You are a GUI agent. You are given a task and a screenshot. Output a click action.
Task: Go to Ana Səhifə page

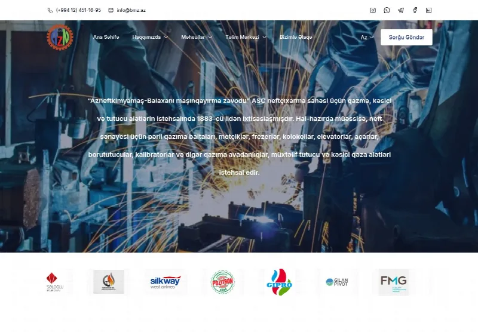pyautogui.click(x=106, y=37)
